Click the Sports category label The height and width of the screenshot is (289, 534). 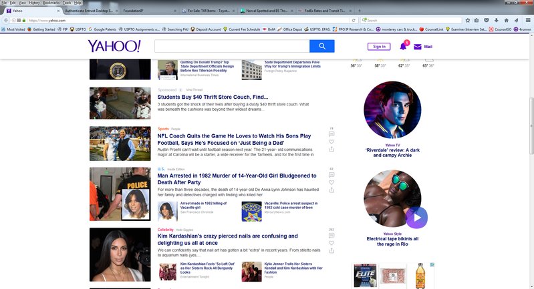(x=163, y=129)
